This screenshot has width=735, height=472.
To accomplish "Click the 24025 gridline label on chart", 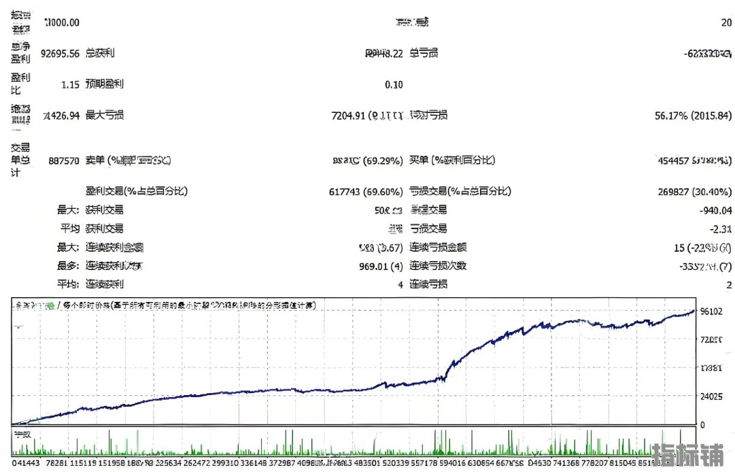I will click(x=711, y=396).
